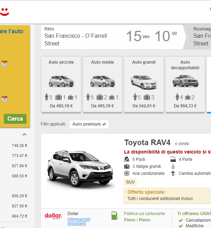211x228 pixels.
Task: Click the 827,50 € price entry
Action: pos(20,206)
